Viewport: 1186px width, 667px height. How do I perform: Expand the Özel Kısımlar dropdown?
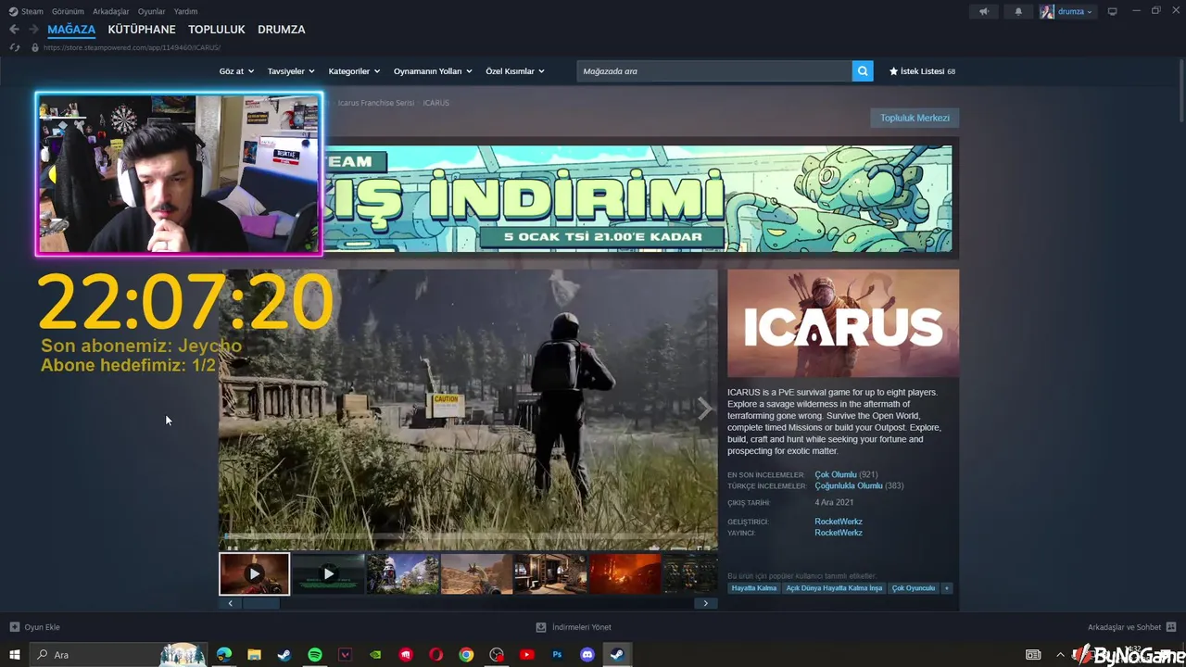[x=515, y=71]
